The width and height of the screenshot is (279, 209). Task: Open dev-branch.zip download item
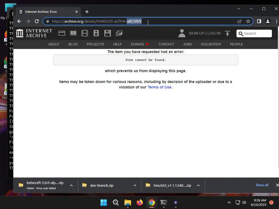tap(101, 185)
